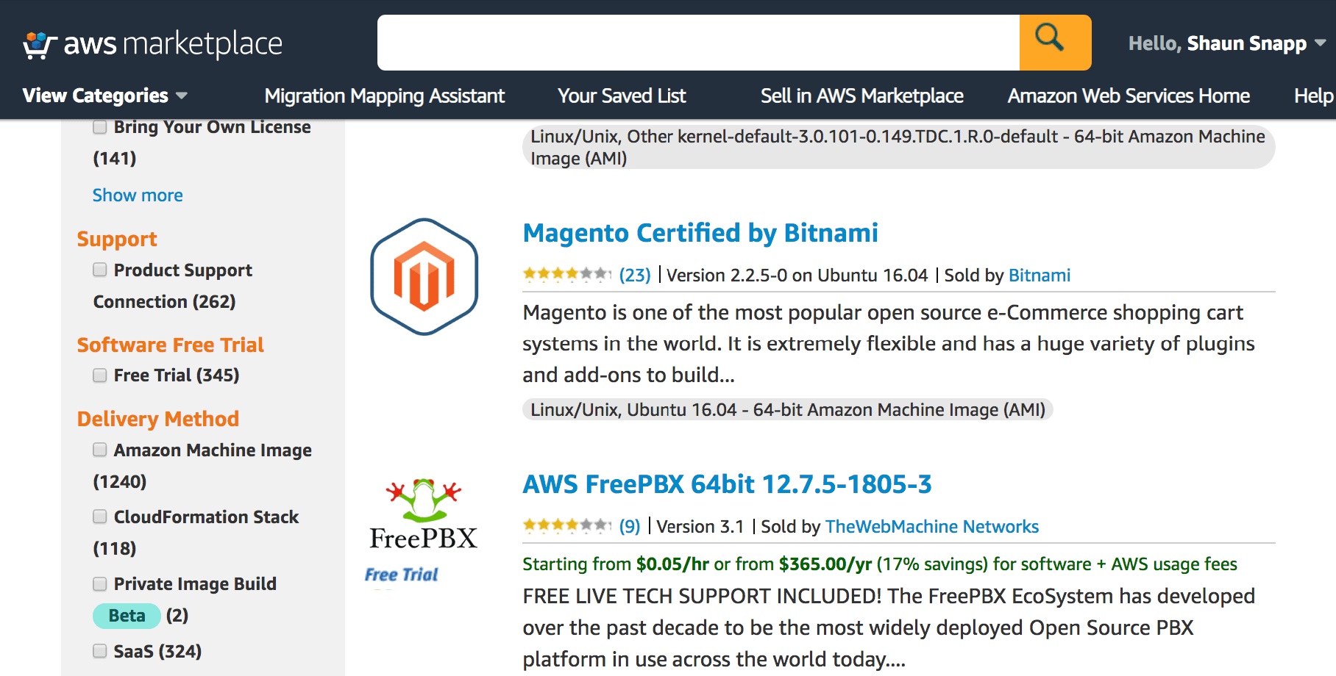Click the Version 3.1 text for FreePBX
The image size is (1336, 676).
point(700,526)
